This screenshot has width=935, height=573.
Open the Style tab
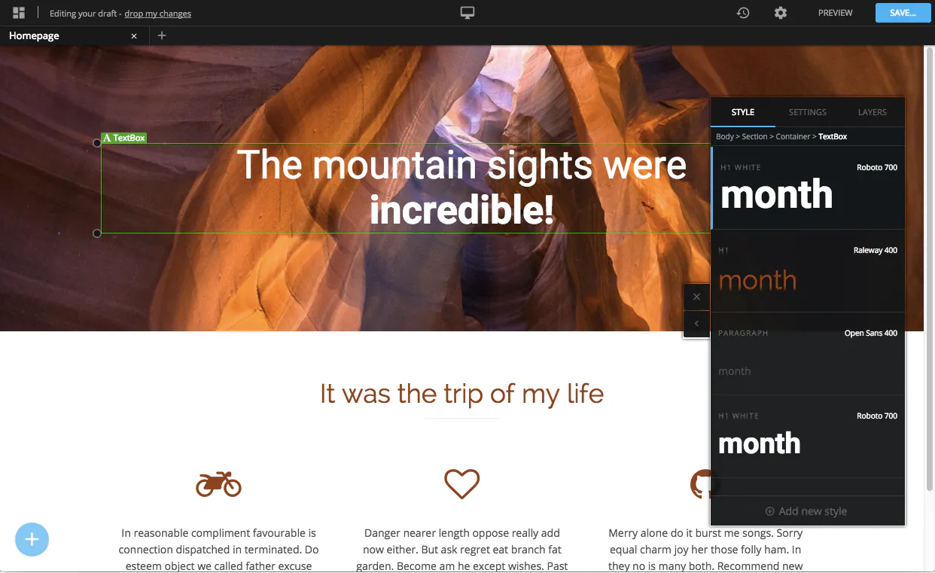point(743,112)
